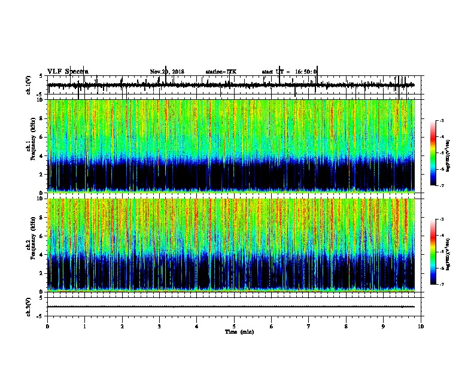The height and width of the screenshot is (366, 474).
Task: Click the "ch.3(V)" axis label
Action: click(x=29, y=307)
